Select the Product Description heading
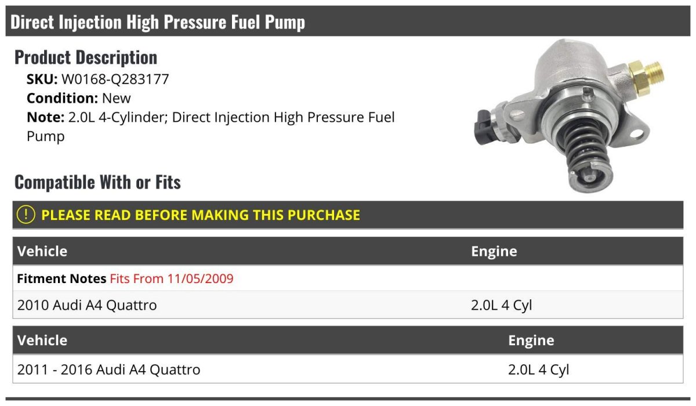 tap(86, 57)
